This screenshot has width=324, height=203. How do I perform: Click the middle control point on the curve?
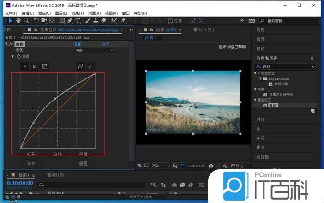tap(55, 98)
